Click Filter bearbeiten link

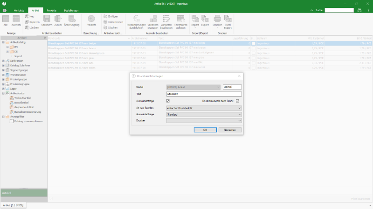click(x=360, y=199)
